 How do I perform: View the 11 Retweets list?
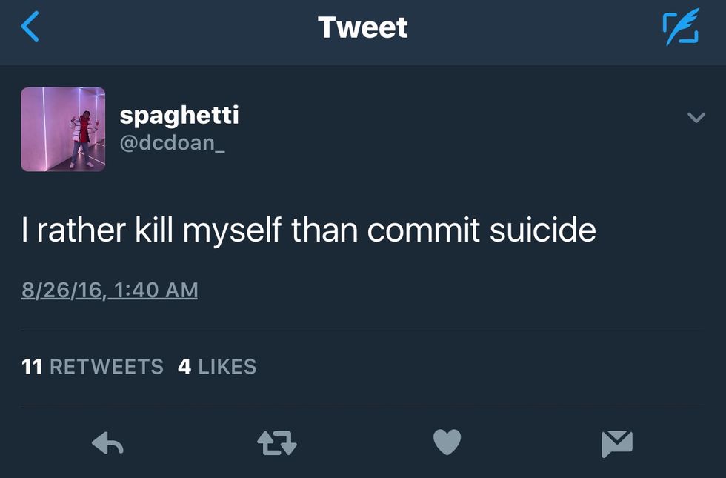coord(93,367)
